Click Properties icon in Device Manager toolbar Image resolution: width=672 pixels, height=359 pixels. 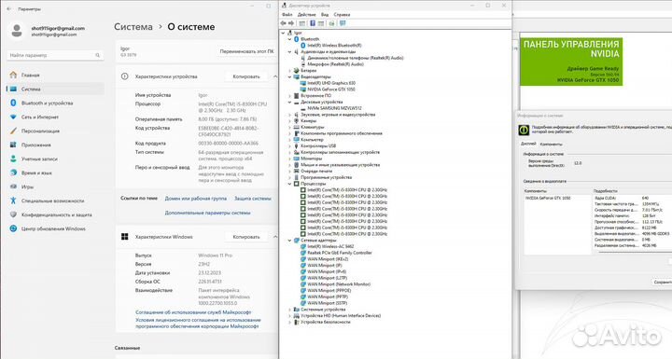click(301, 23)
